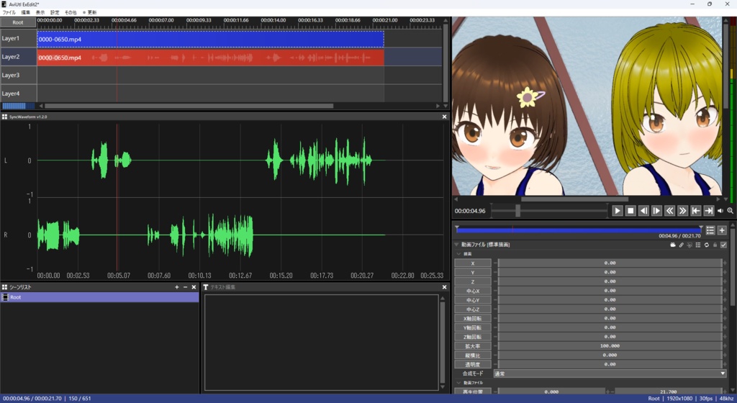The height and width of the screenshot is (403, 737).
Task: Decrease X value with its minus stepper
Action: (495, 263)
